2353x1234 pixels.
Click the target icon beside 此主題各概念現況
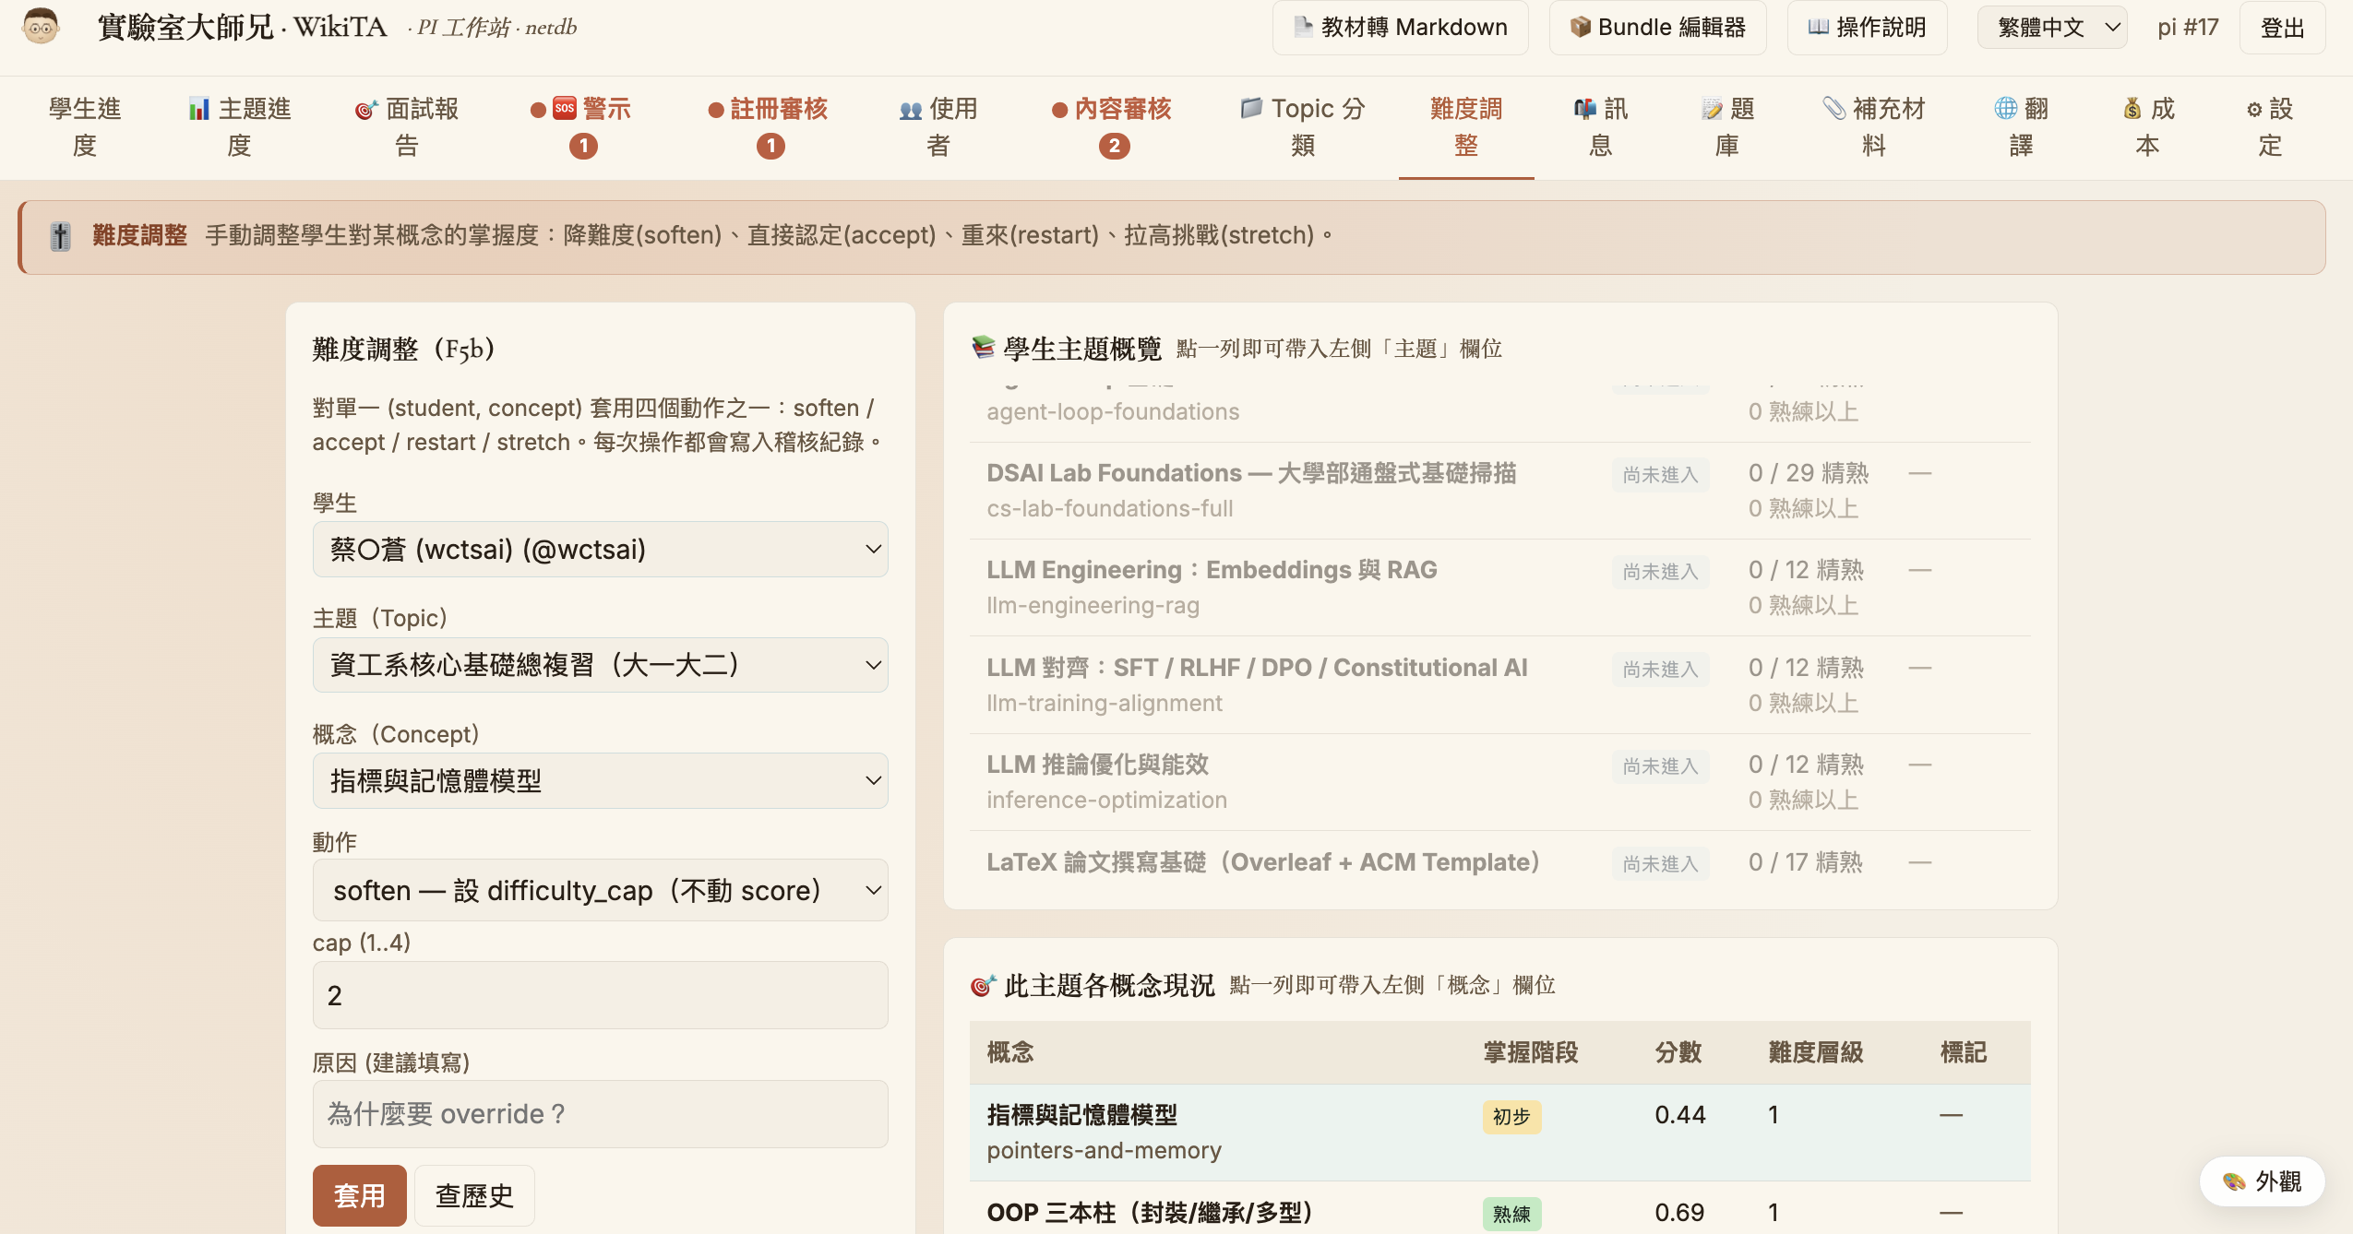point(983,986)
